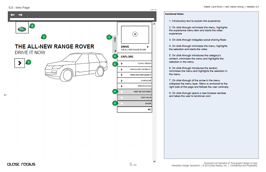Click the arrow button under DRIVE IT NOW
This screenshot has width=266, height=172.
(x=20, y=63)
